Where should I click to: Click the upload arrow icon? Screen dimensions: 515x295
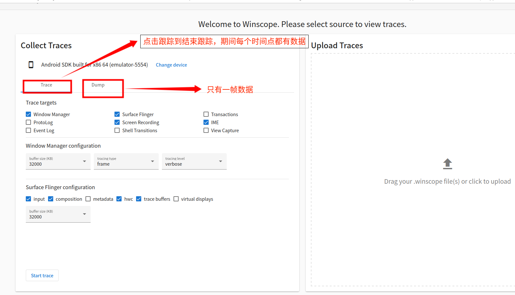447,164
